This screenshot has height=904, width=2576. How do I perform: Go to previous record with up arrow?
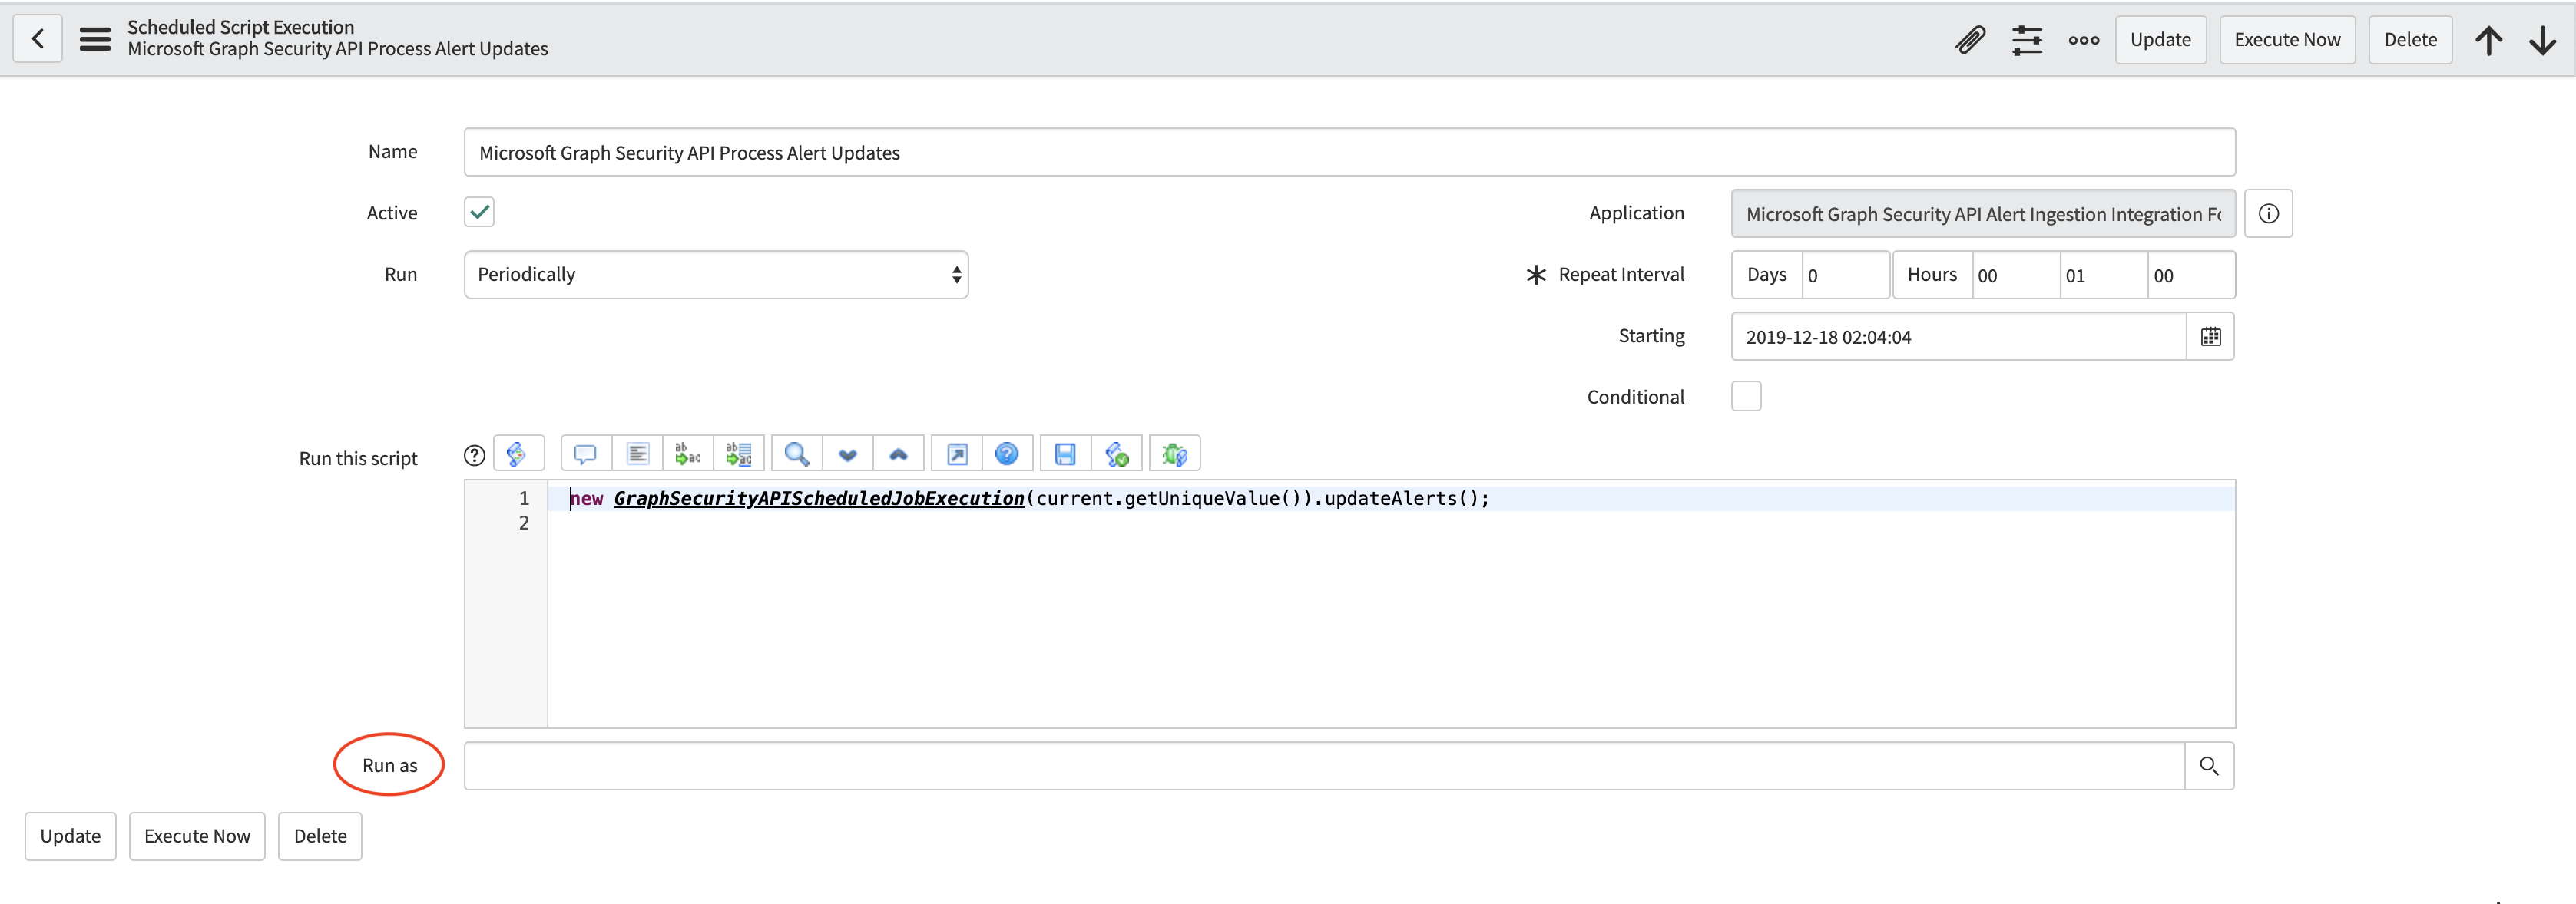pos(2489,40)
